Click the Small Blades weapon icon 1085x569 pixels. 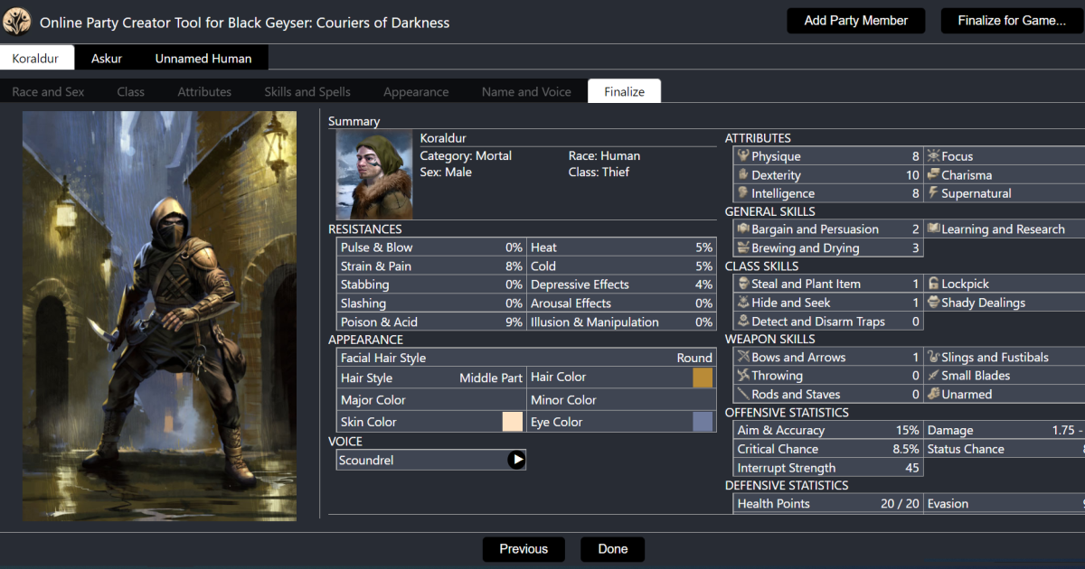pyautogui.click(x=933, y=376)
